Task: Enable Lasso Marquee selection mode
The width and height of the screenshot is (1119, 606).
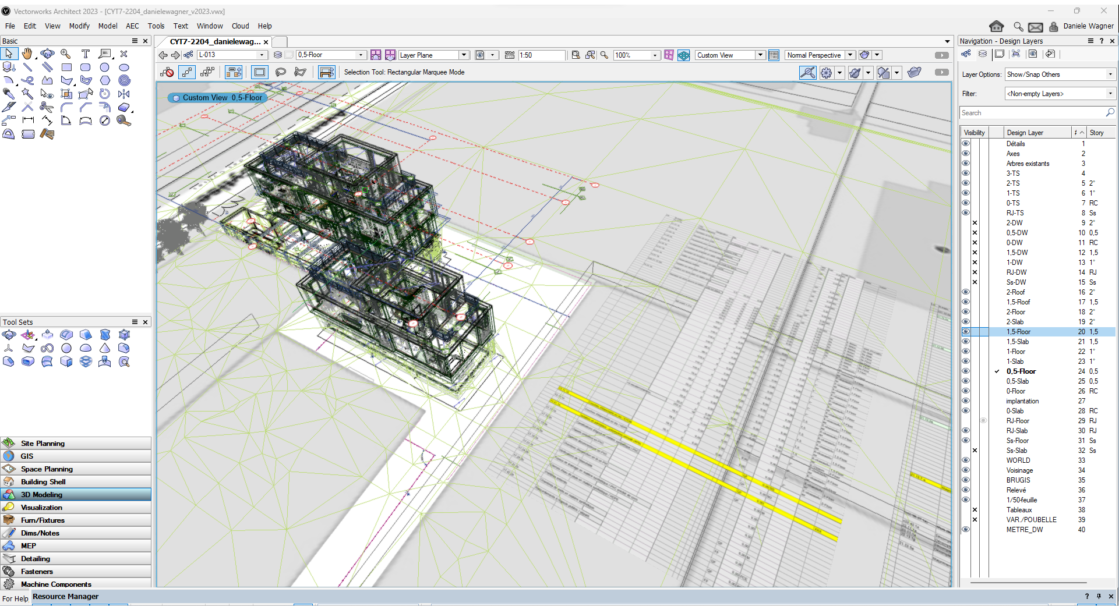Action: coord(280,72)
